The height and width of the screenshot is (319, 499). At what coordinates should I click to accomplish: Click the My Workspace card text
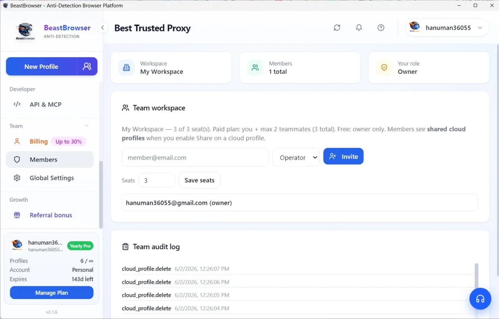pyautogui.click(x=162, y=71)
